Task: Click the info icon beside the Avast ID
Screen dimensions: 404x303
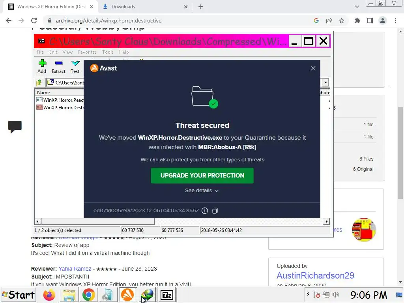Action: [205, 211]
